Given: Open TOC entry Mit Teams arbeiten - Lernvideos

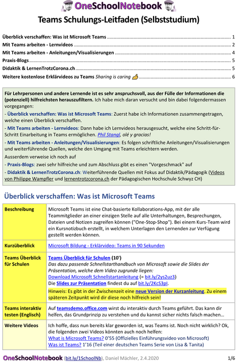Looking at the screenshot, I should click(119, 45).
